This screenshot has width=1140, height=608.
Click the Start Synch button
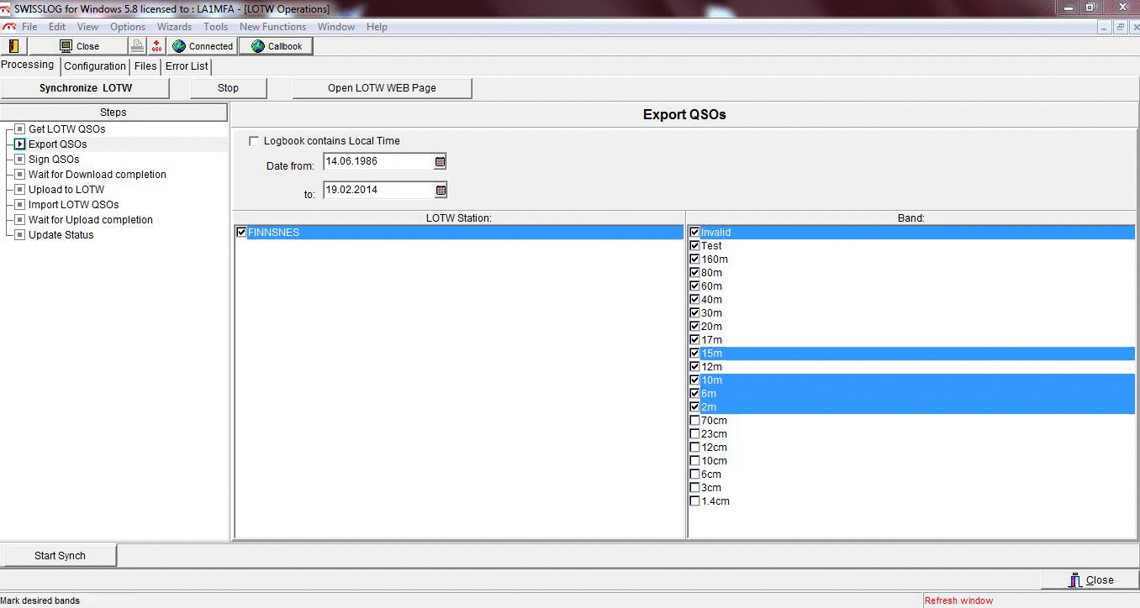pyautogui.click(x=60, y=556)
